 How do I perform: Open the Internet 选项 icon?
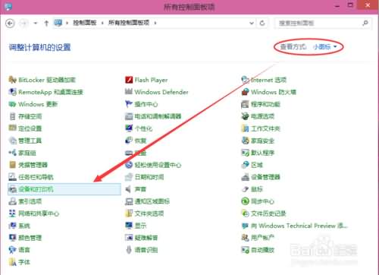(245, 80)
